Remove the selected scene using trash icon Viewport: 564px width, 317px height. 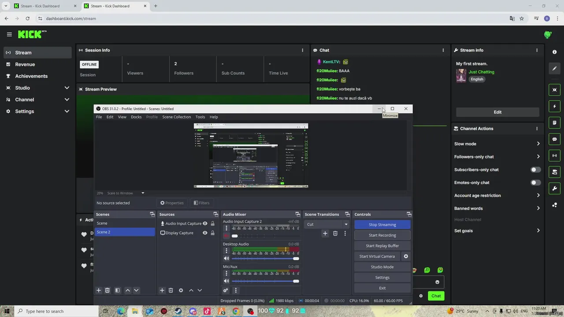(107, 290)
